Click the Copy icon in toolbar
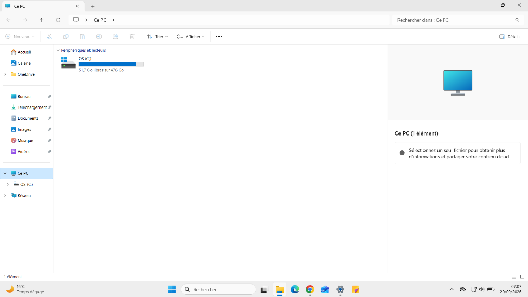Screen dimensions: 528x297 (x=66, y=37)
